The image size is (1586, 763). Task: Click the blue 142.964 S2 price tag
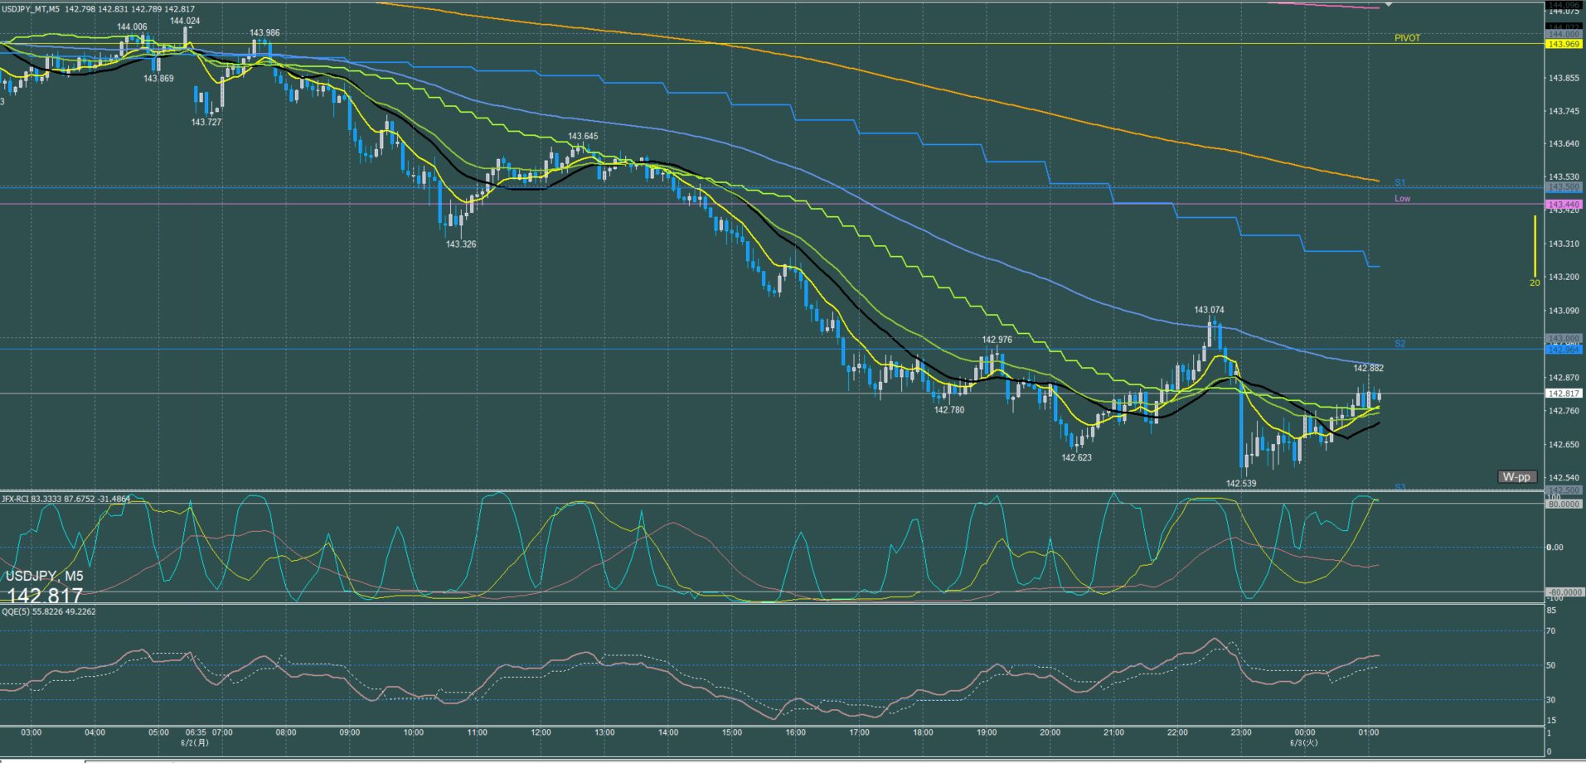(x=1564, y=350)
